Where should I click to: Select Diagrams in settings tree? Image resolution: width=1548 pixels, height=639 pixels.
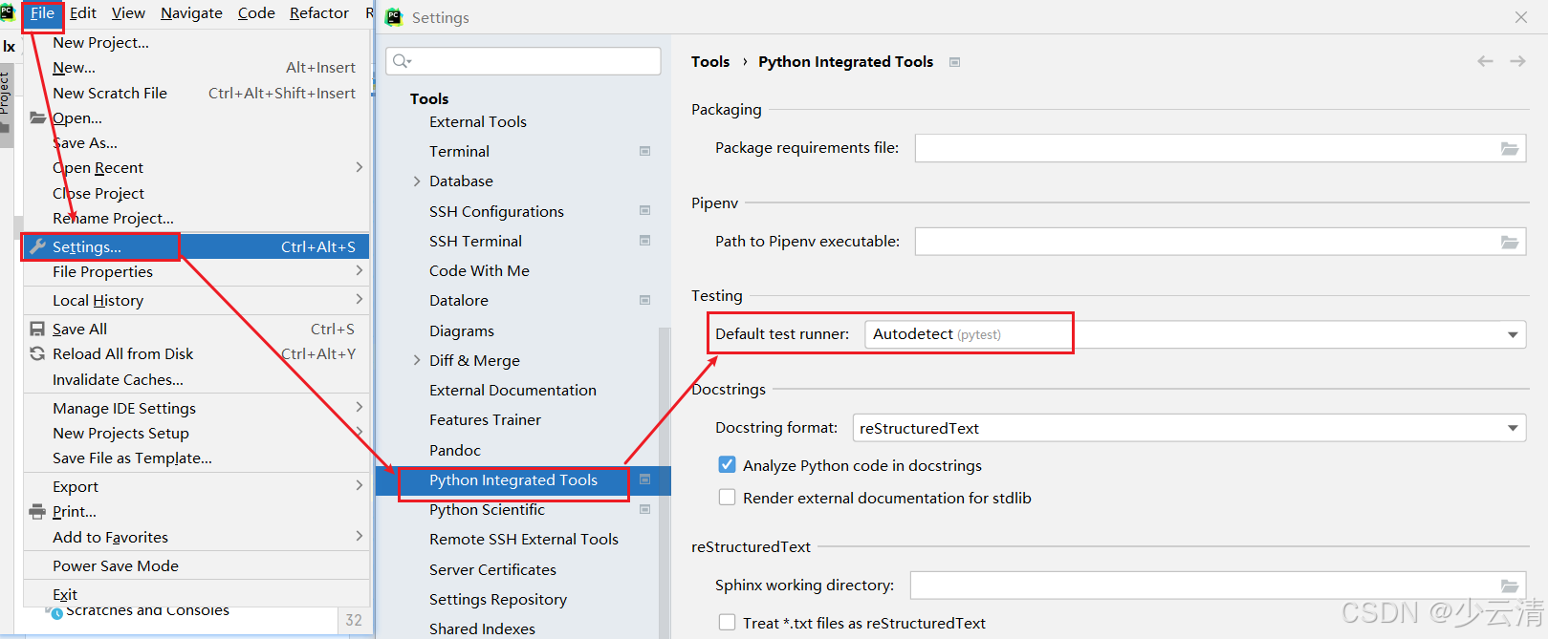tap(462, 330)
